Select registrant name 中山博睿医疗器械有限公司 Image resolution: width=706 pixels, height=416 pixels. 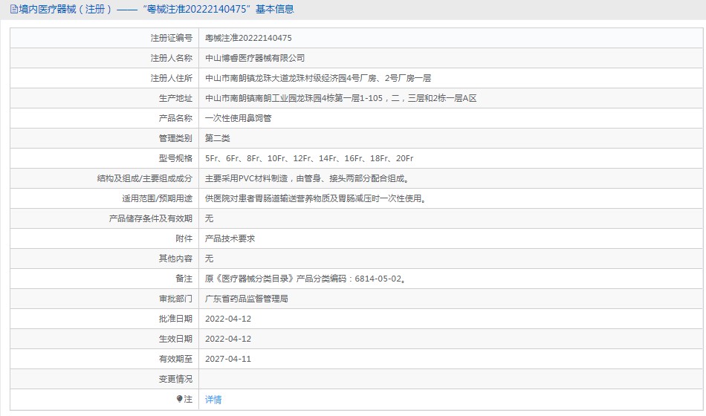click(255, 58)
